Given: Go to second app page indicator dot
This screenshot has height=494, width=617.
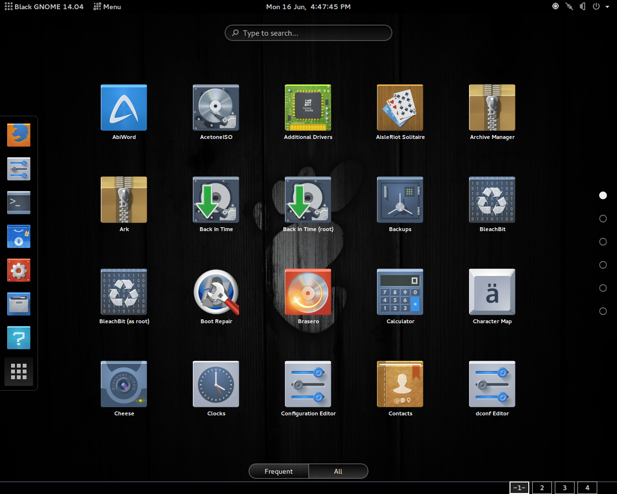Looking at the screenshot, I should [x=603, y=219].
